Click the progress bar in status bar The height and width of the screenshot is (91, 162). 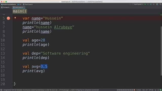pos(125,90)
